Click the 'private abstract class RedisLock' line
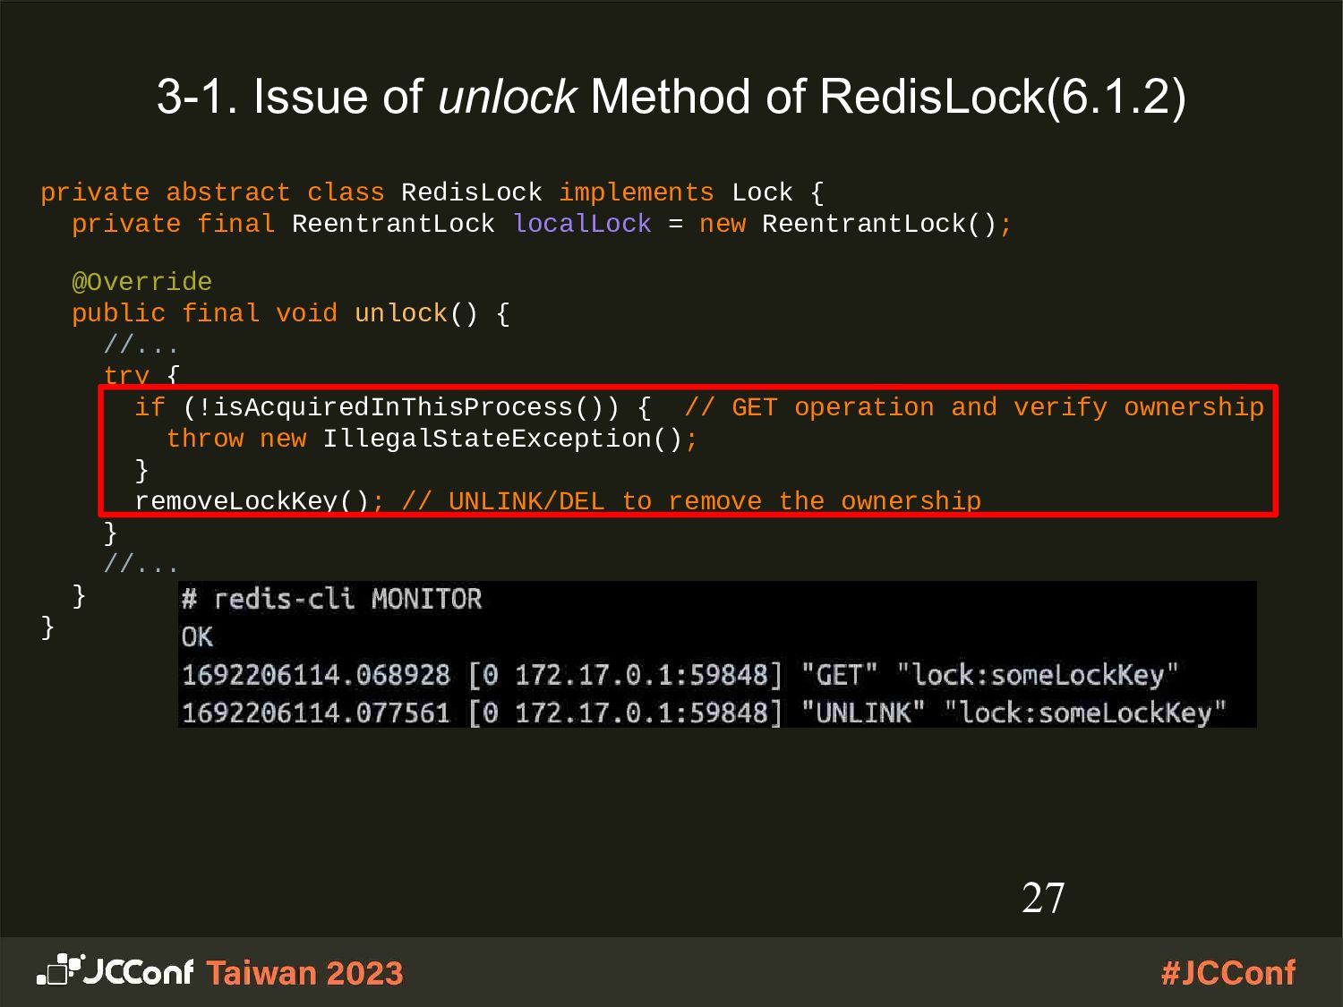The width and height of the screenshot is (1343, 1007). click(x=432, y=192)
